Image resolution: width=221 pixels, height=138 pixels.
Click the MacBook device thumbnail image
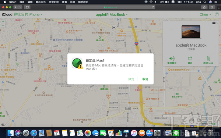[191, 32]
